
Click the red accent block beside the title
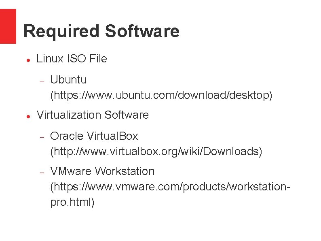tap(8, 26)
